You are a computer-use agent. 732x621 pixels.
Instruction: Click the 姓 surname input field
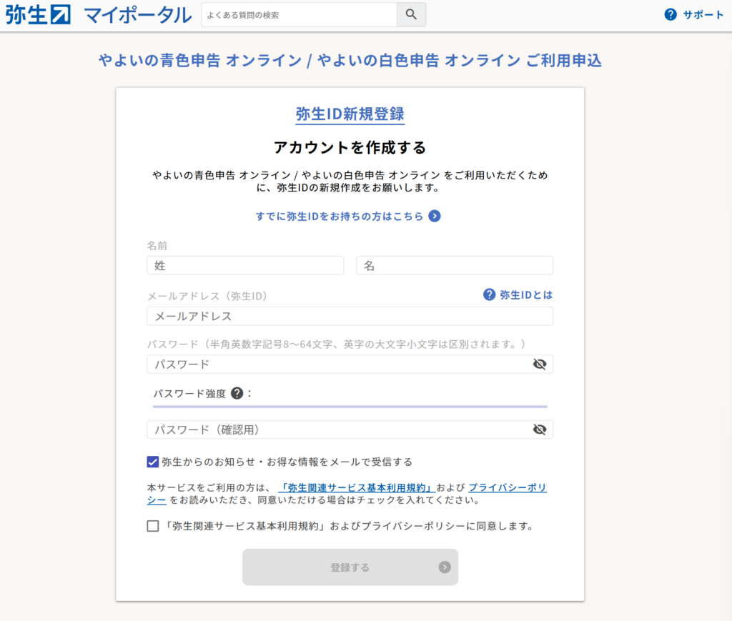coord(245,265)
